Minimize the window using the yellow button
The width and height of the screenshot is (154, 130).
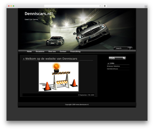[x=11, y=6]
